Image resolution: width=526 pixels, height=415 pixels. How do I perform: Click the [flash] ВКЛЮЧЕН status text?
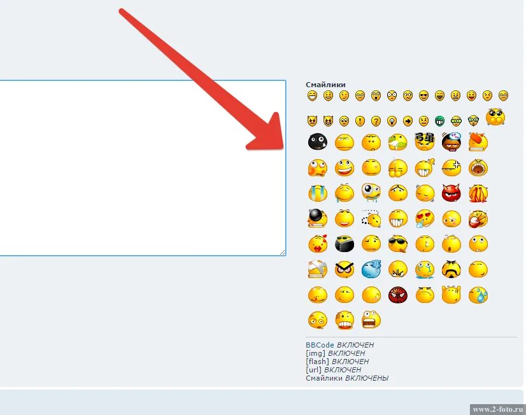337,362
